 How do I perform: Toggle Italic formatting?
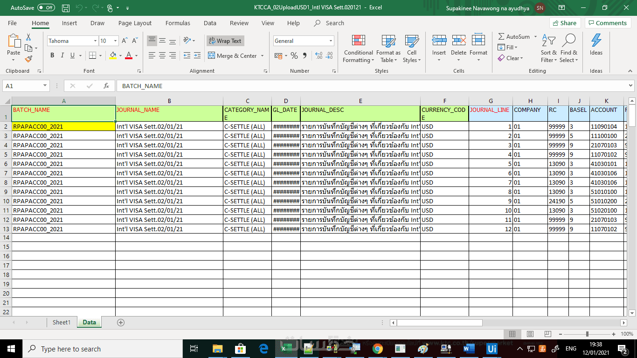[x=62, y=55]
